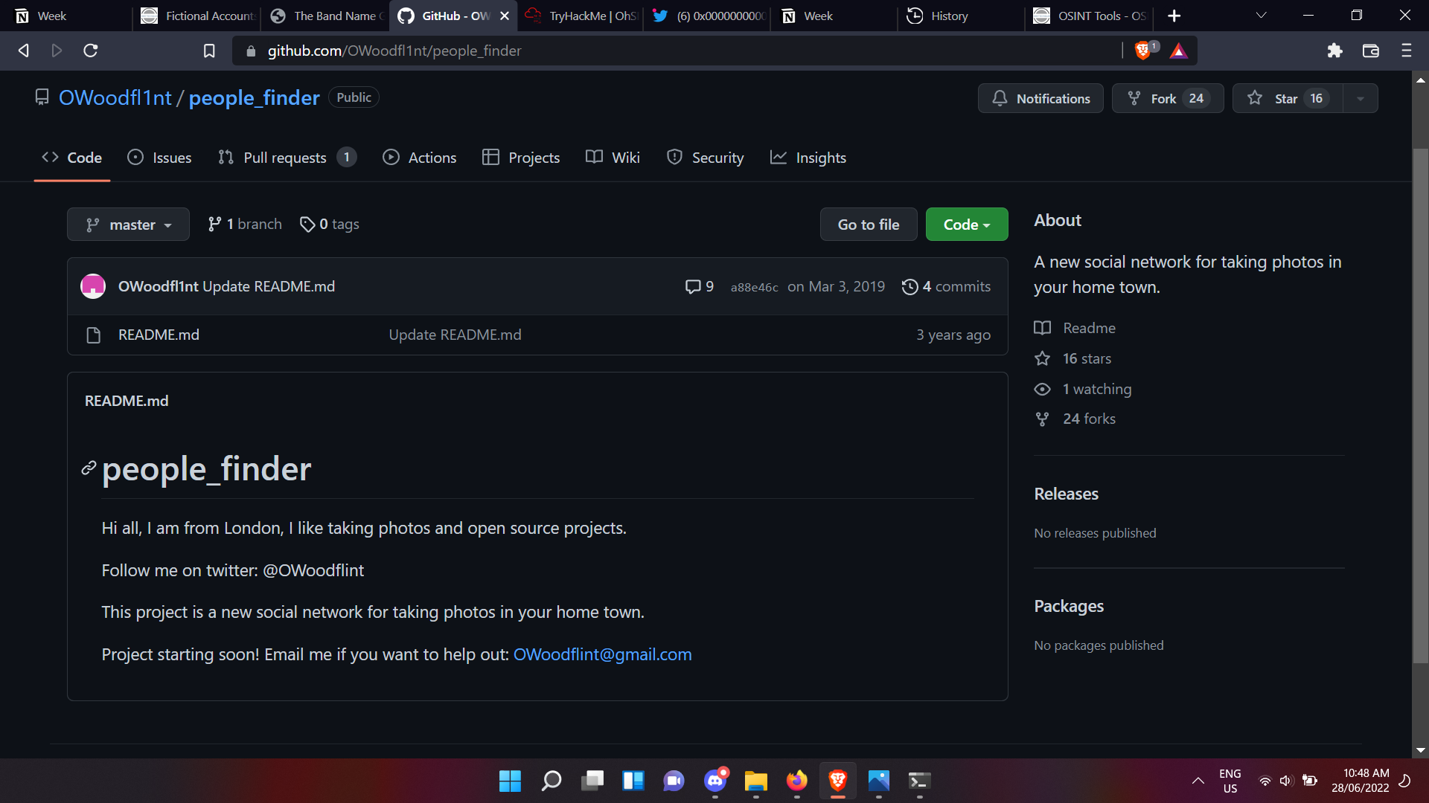View the 4 commits history

[946, 286]
